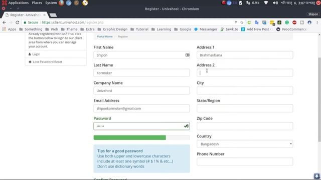This screenshot has width=321, height=180.
Task: Click the green password strength bar
Action: click(x=130, y=137)
